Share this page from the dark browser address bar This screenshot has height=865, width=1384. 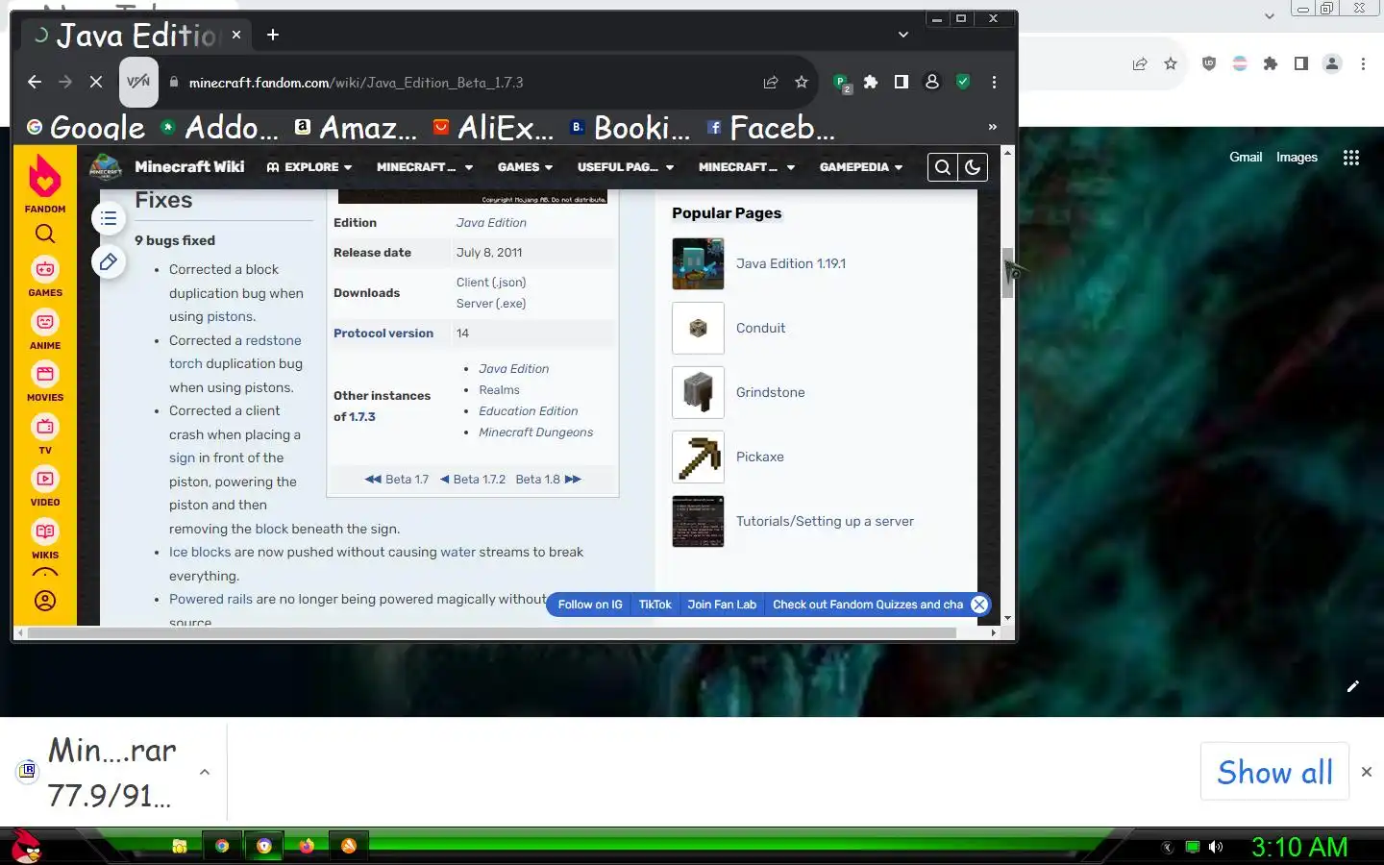click(x=771, y=83)
